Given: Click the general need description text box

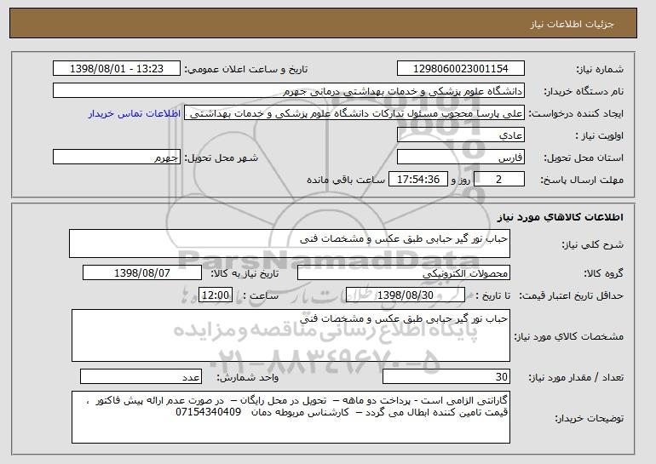Looking at the screenshot, I should click(x=290, y=243).
